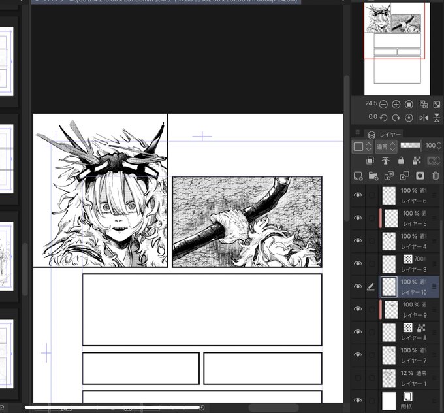Open the Layer palette hamburger menu
Image resolution: width=444 pixels, height=413 pixels.
click(x=358, y=132)
